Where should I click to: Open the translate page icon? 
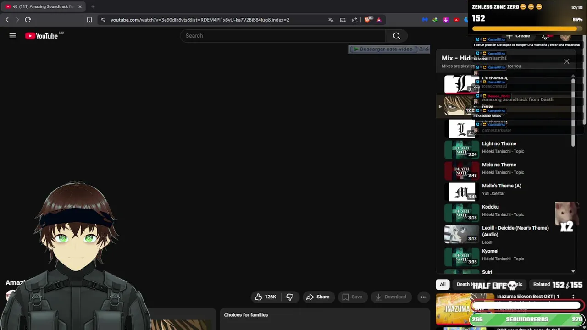pos(331,20)
